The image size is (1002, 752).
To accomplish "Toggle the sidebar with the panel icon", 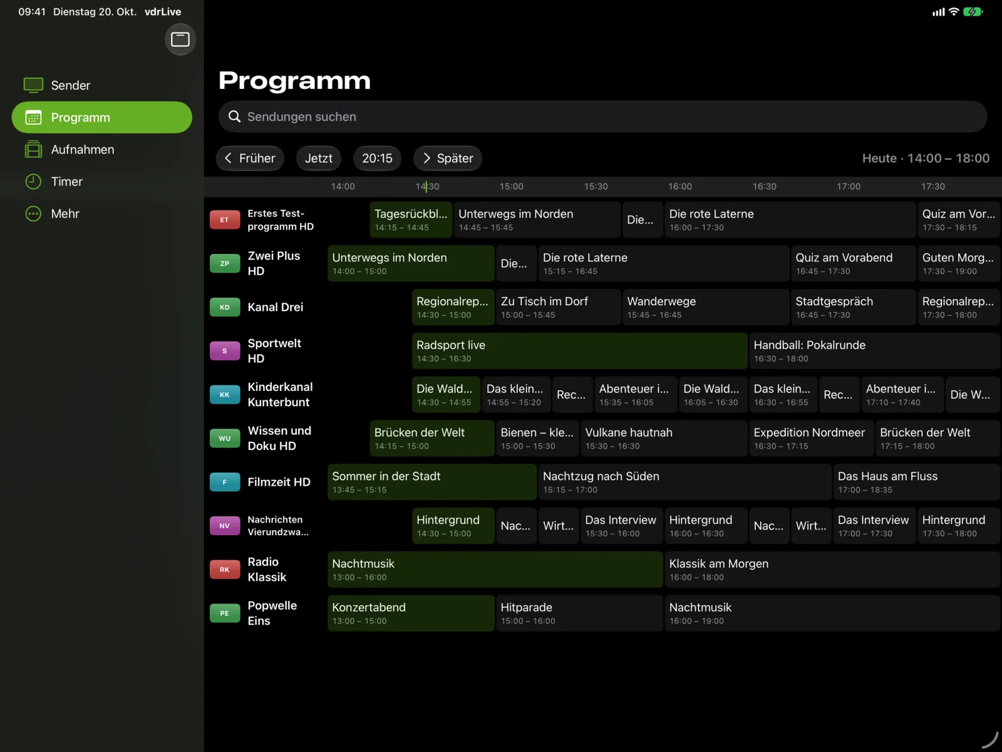I will pos(180,39).
